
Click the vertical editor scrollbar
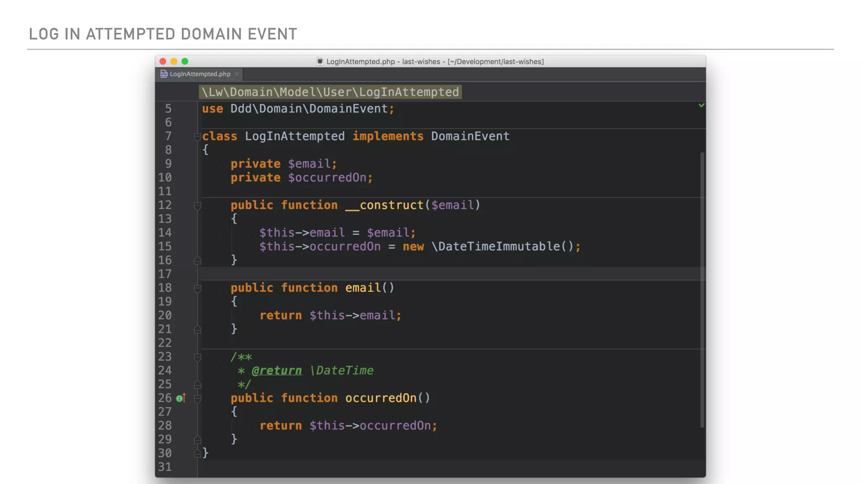pos(702,290)
